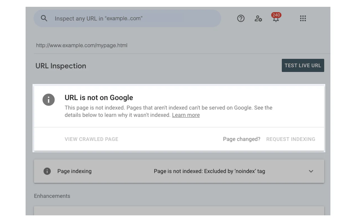The width and height of the screenshot is (356, 222).
Task: Open the help question mark icon
Action: 241,18
